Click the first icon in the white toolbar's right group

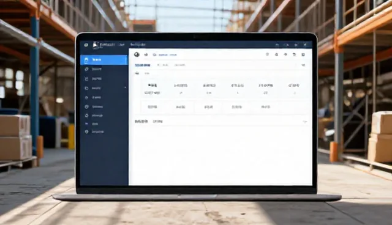click(267, 54)
